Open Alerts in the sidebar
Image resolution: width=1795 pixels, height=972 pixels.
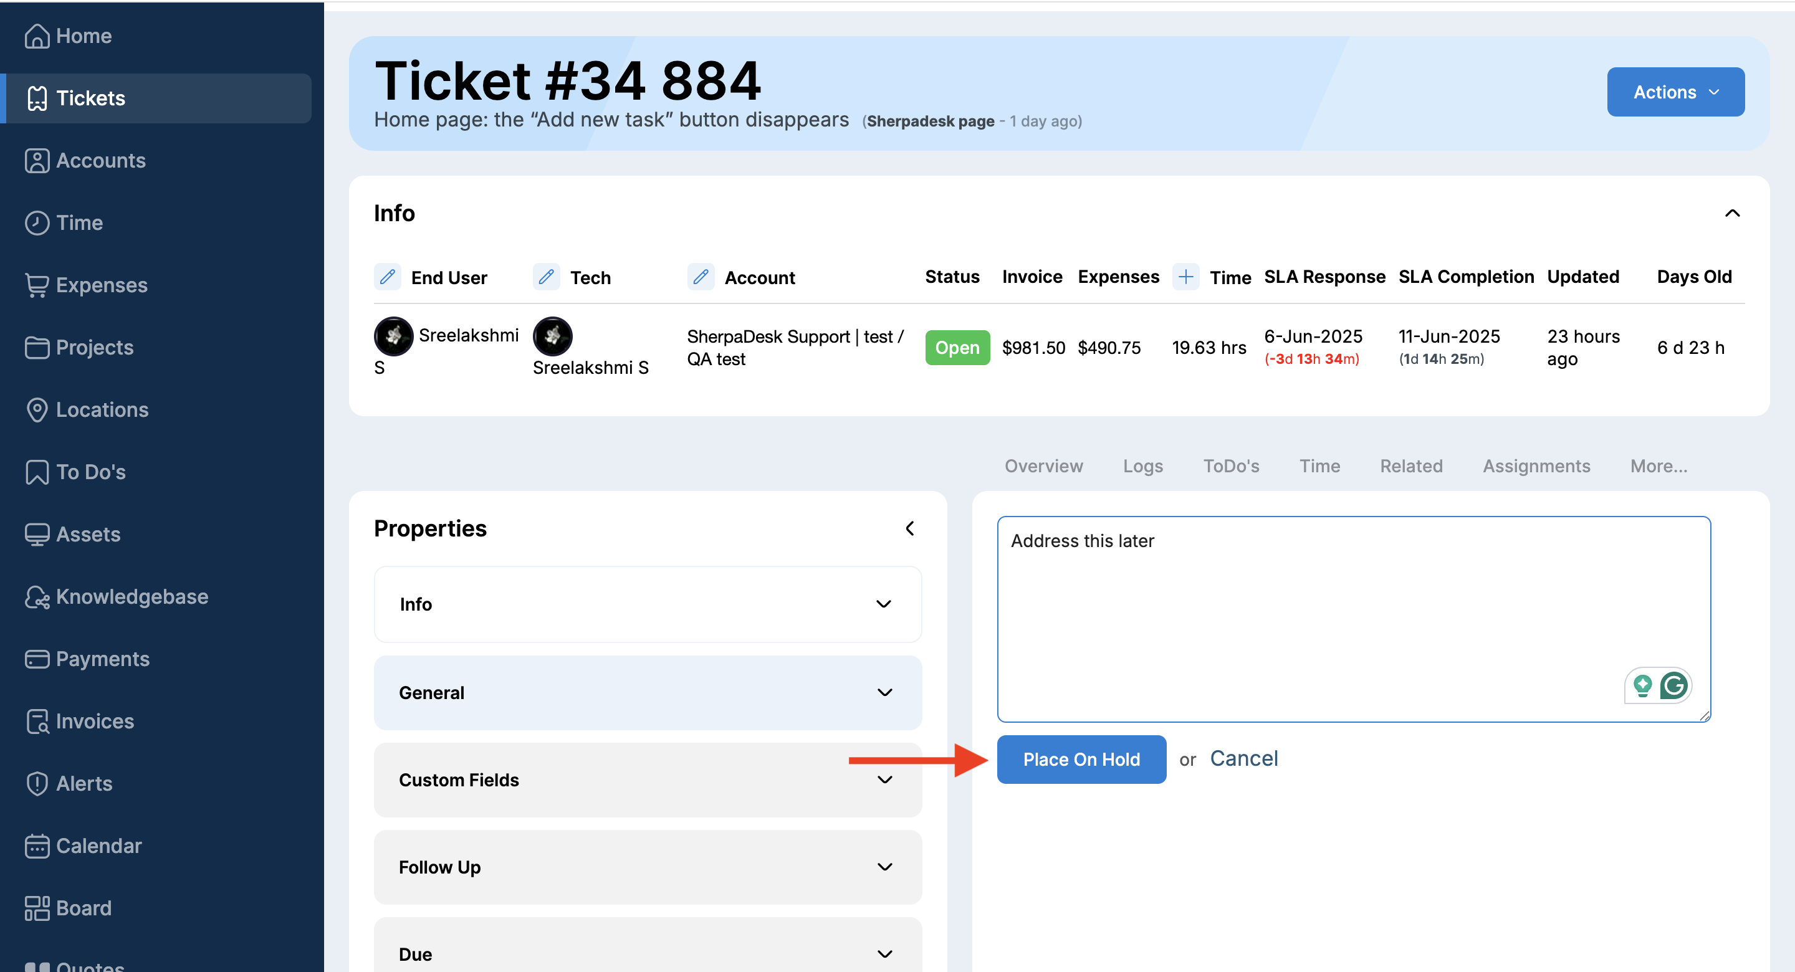(84, 783)
